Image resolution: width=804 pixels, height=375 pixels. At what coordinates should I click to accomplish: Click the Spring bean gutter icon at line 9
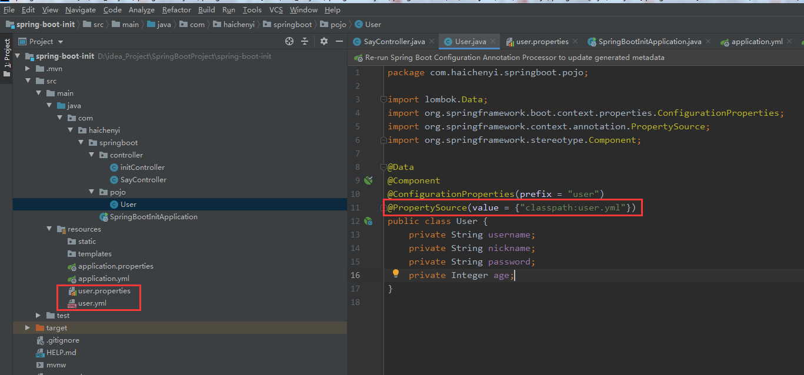pyautogui.click(x=369, y=180)
